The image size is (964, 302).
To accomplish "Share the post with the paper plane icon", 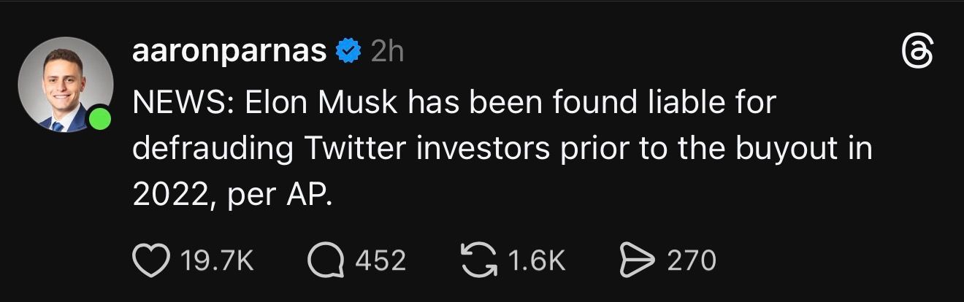I will pyautogui.click(x=636, y=260).
